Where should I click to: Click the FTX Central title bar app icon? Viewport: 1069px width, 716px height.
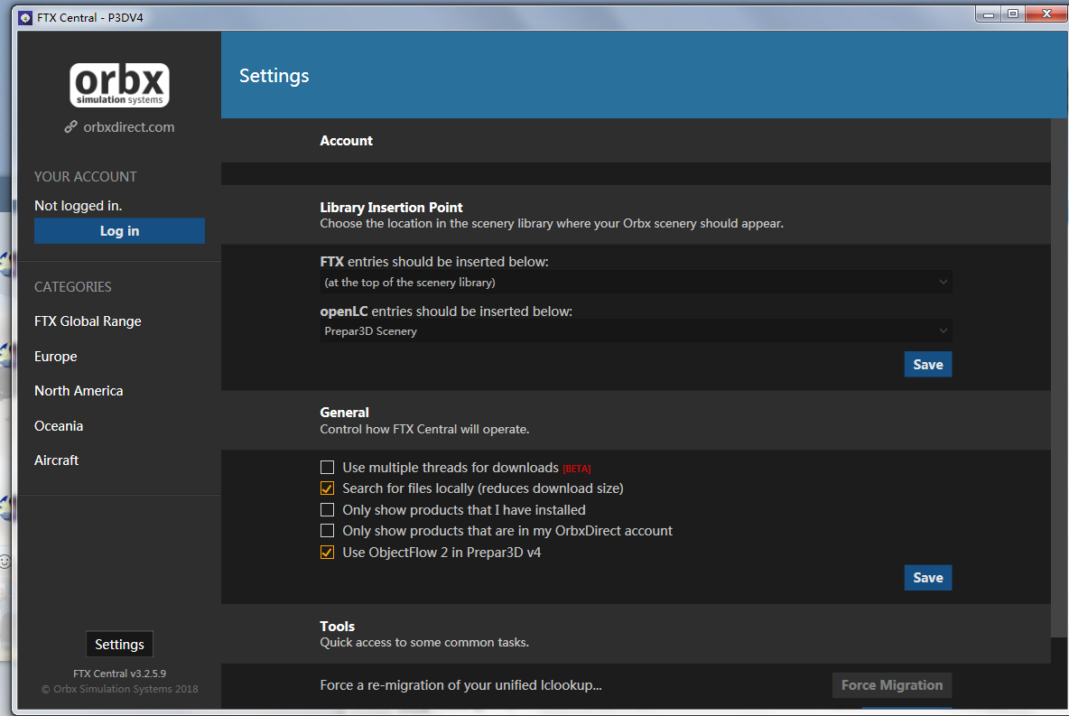25,18
